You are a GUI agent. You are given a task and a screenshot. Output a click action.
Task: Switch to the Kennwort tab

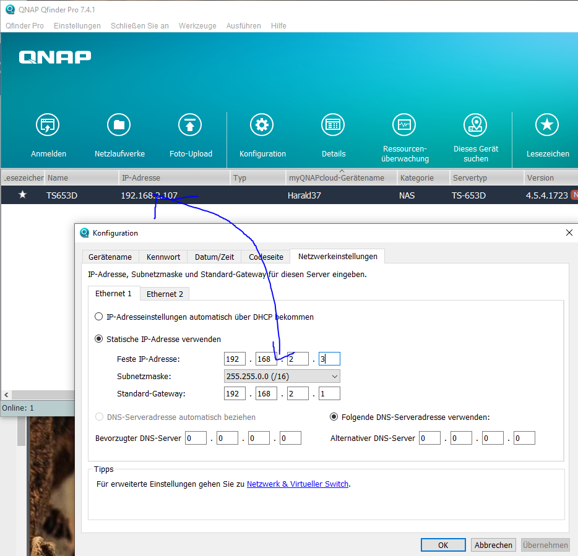pos(163,257)
